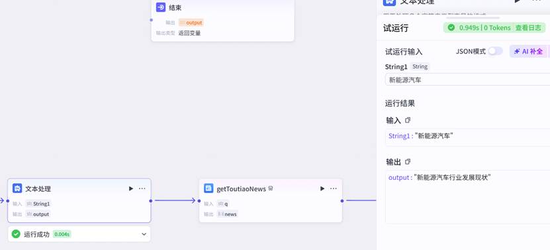The image size is (550, 250).
Task: Click the output tag in 文本处理 node
Action: click(x=38, y=214)
